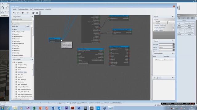Expand the AI folder in Components

tap(13, 29)
